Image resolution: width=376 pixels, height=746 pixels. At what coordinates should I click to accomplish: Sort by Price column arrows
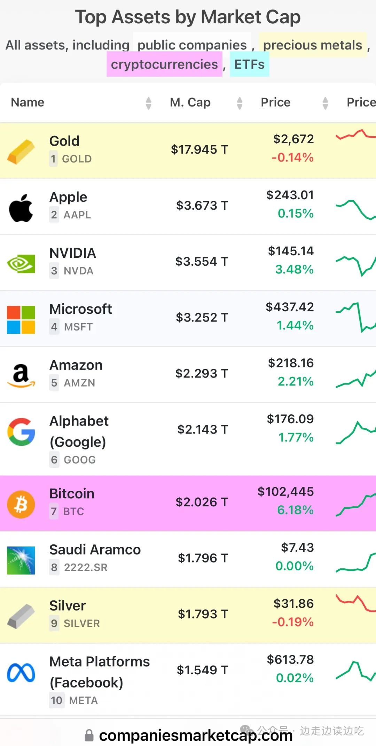point(325,103)
